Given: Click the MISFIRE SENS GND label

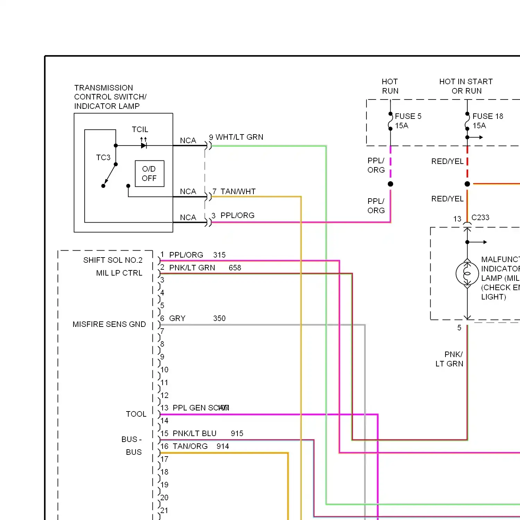Looking at the screenshot, I should coord(109,324).
